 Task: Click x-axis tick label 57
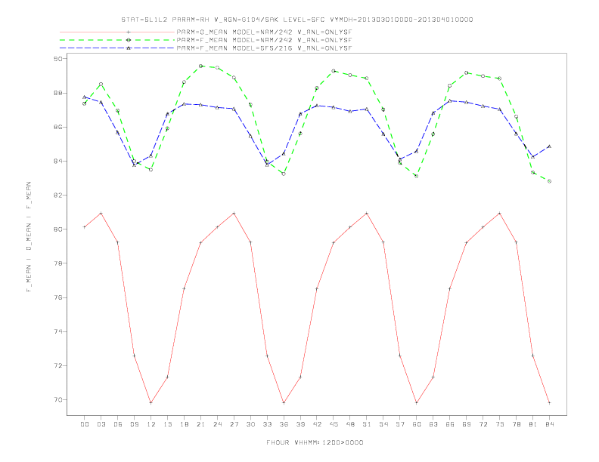pos(400,424)
